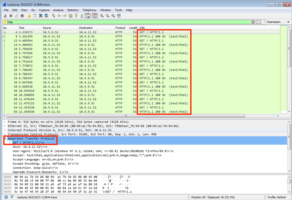The image size is (292, 200).
Task: Click the Close this capture file icon
Action: [x=41, y=16]
